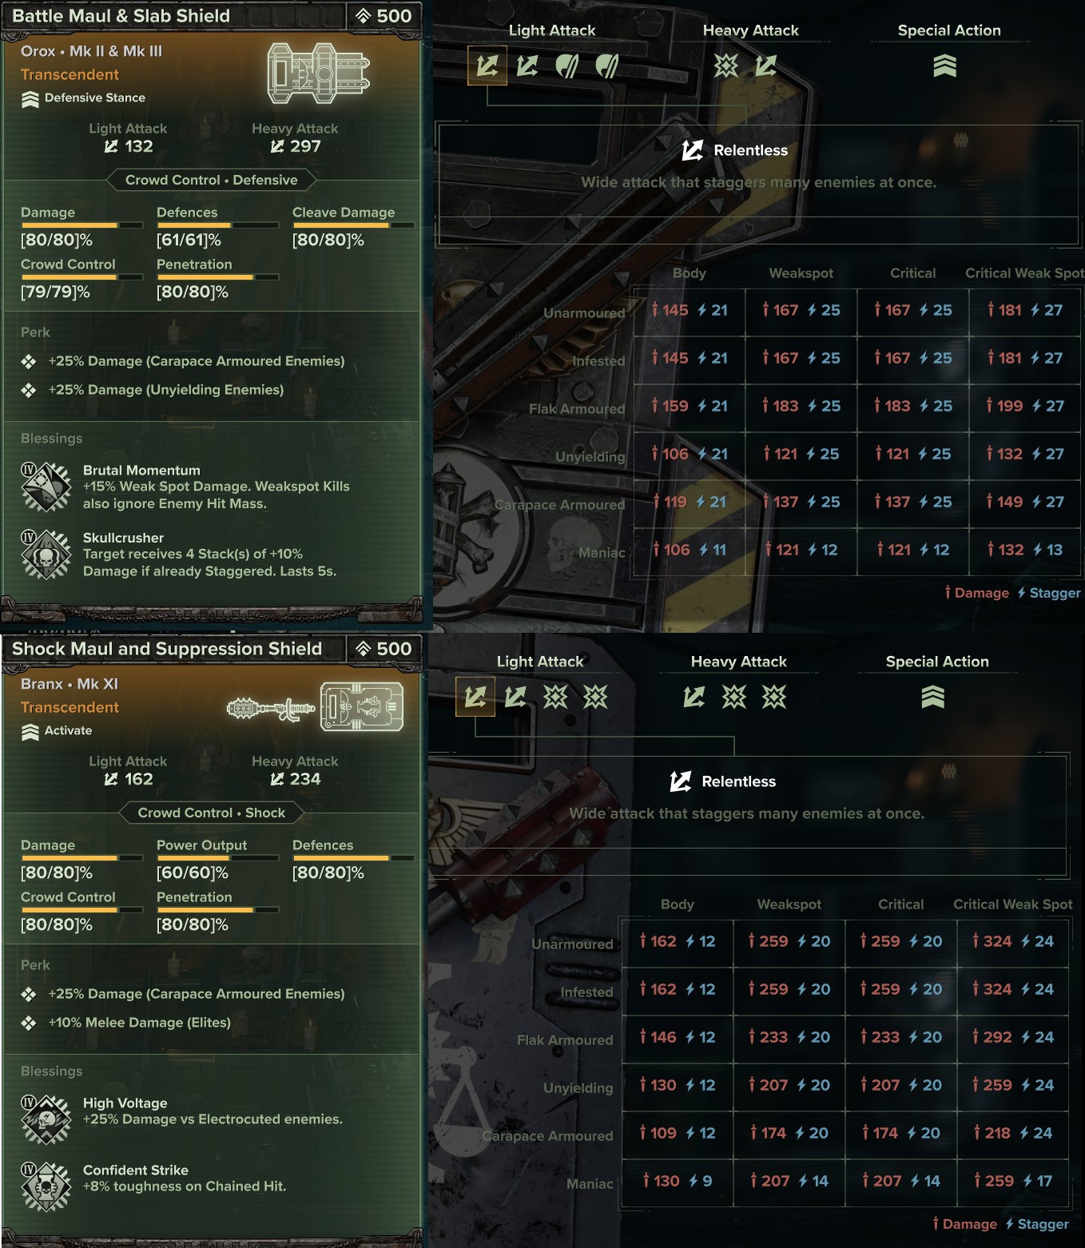Select first light attack icon for Battle Maul
Screen dimensions: 1085x1248
(x=487, y=66)
